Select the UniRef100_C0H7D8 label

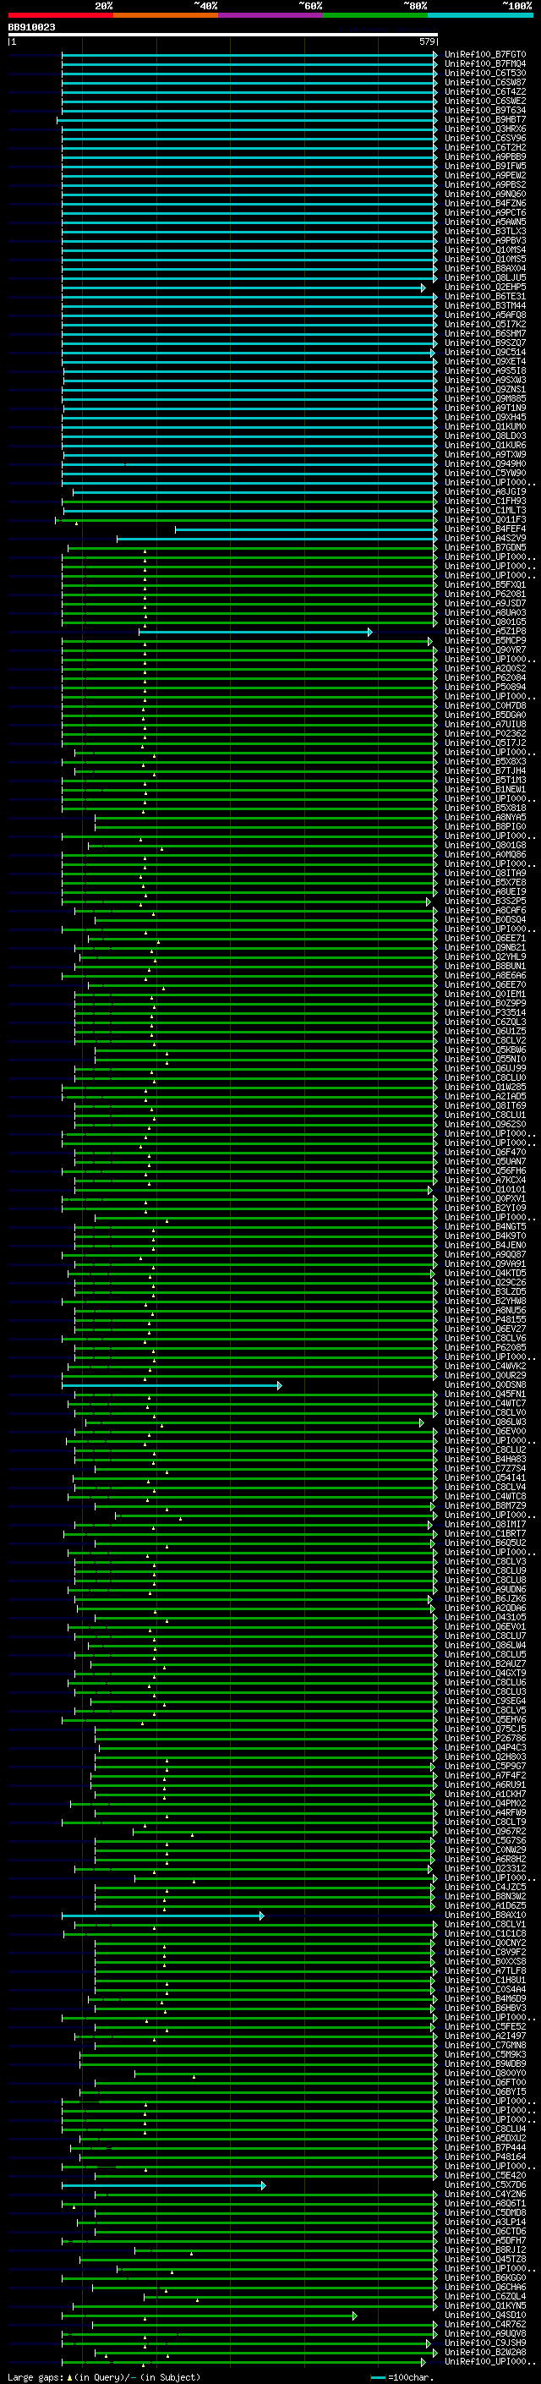[485, 705]
